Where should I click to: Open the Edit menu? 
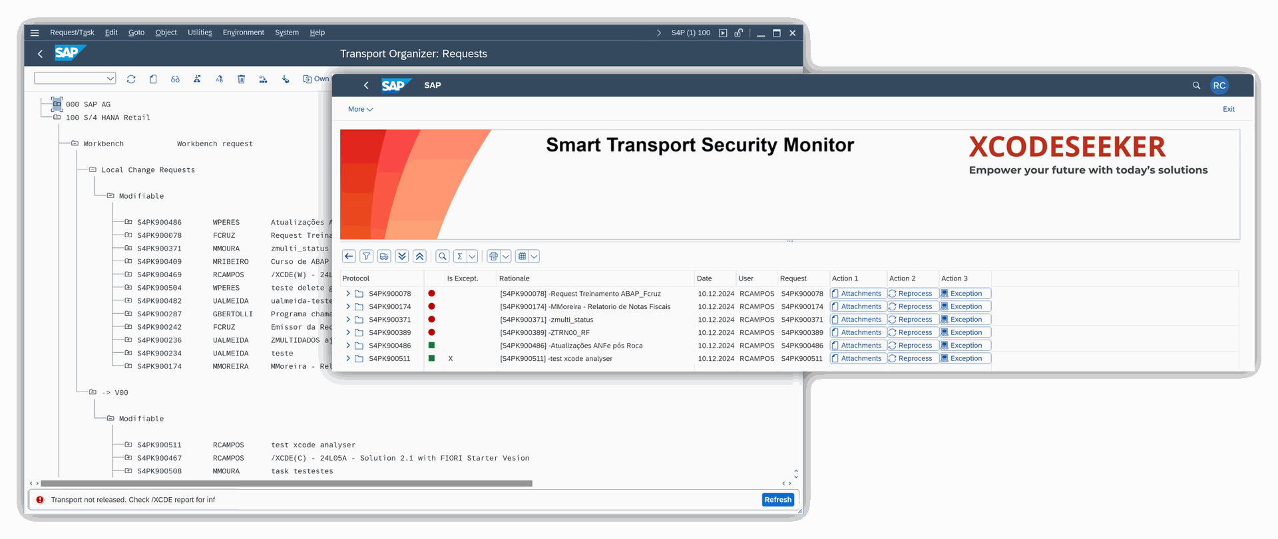111,33
